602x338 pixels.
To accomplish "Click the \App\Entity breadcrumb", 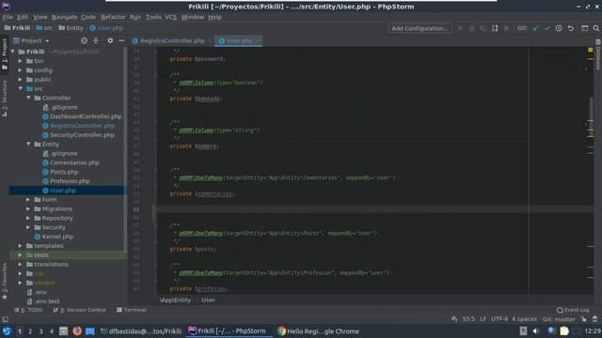I will click(175, 300).
